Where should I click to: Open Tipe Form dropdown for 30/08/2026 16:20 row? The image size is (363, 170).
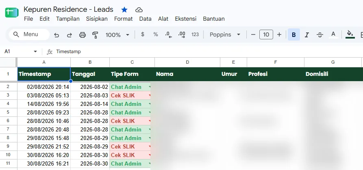point(150,155)
